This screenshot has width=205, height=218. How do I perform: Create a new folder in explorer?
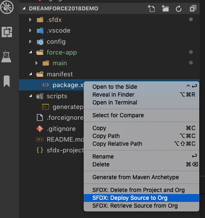tap(165, 9)
